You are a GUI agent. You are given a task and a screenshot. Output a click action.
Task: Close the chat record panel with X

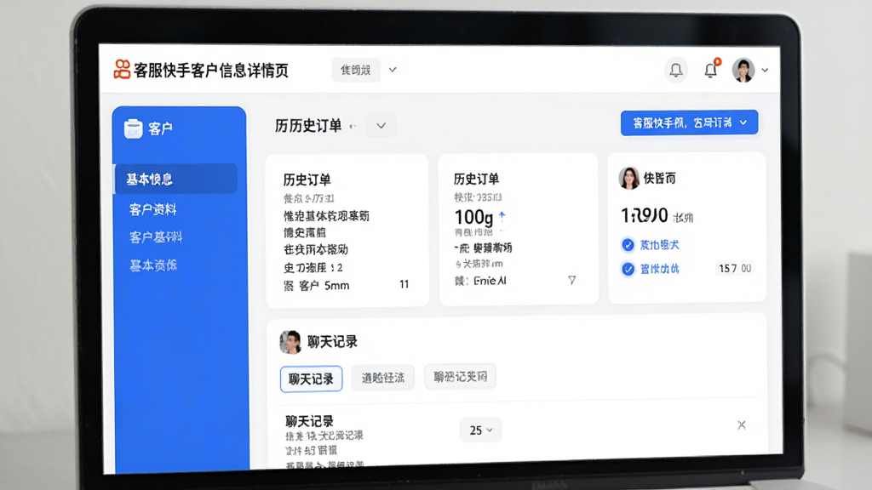tap(742, 425)
